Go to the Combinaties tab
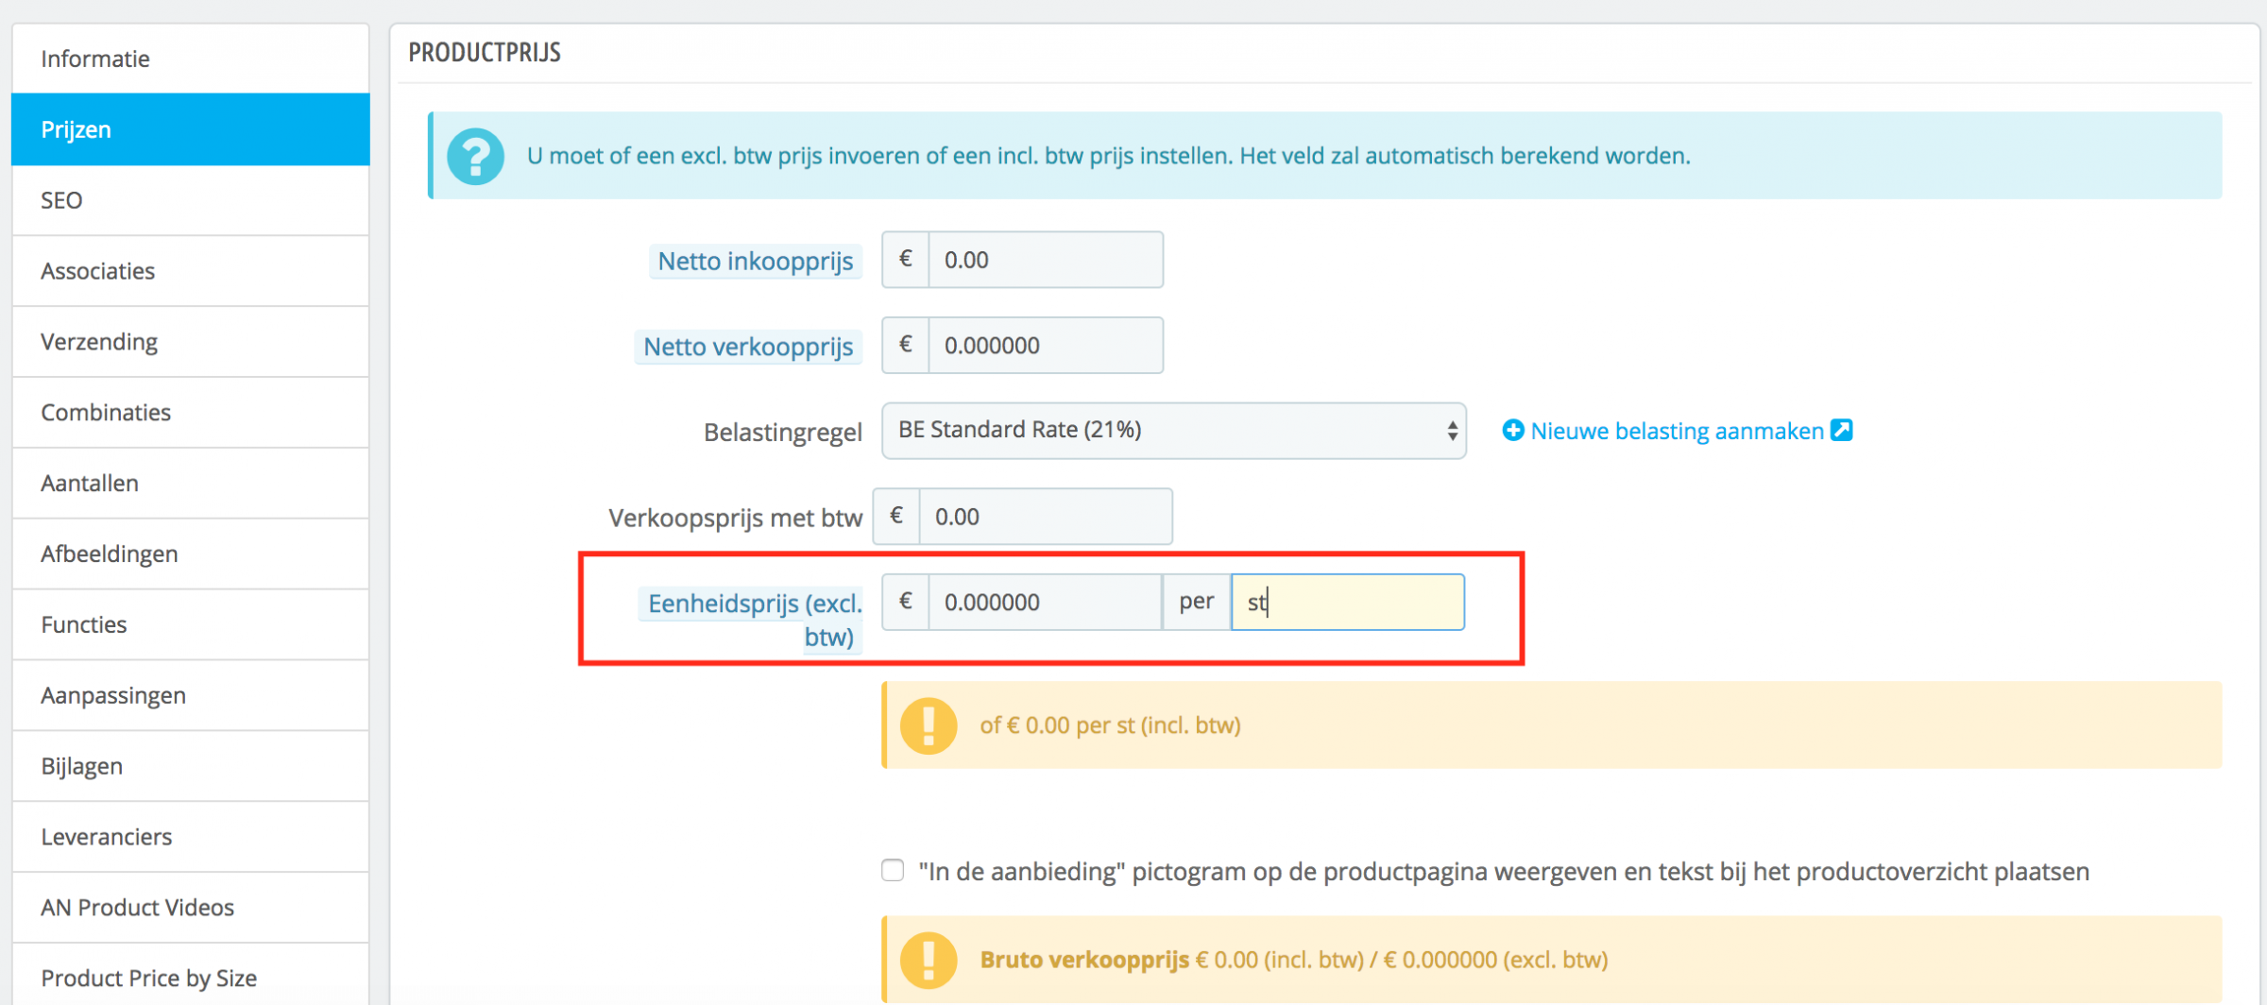This screenshot has height=1005, width=2267. tap(190, 413)
